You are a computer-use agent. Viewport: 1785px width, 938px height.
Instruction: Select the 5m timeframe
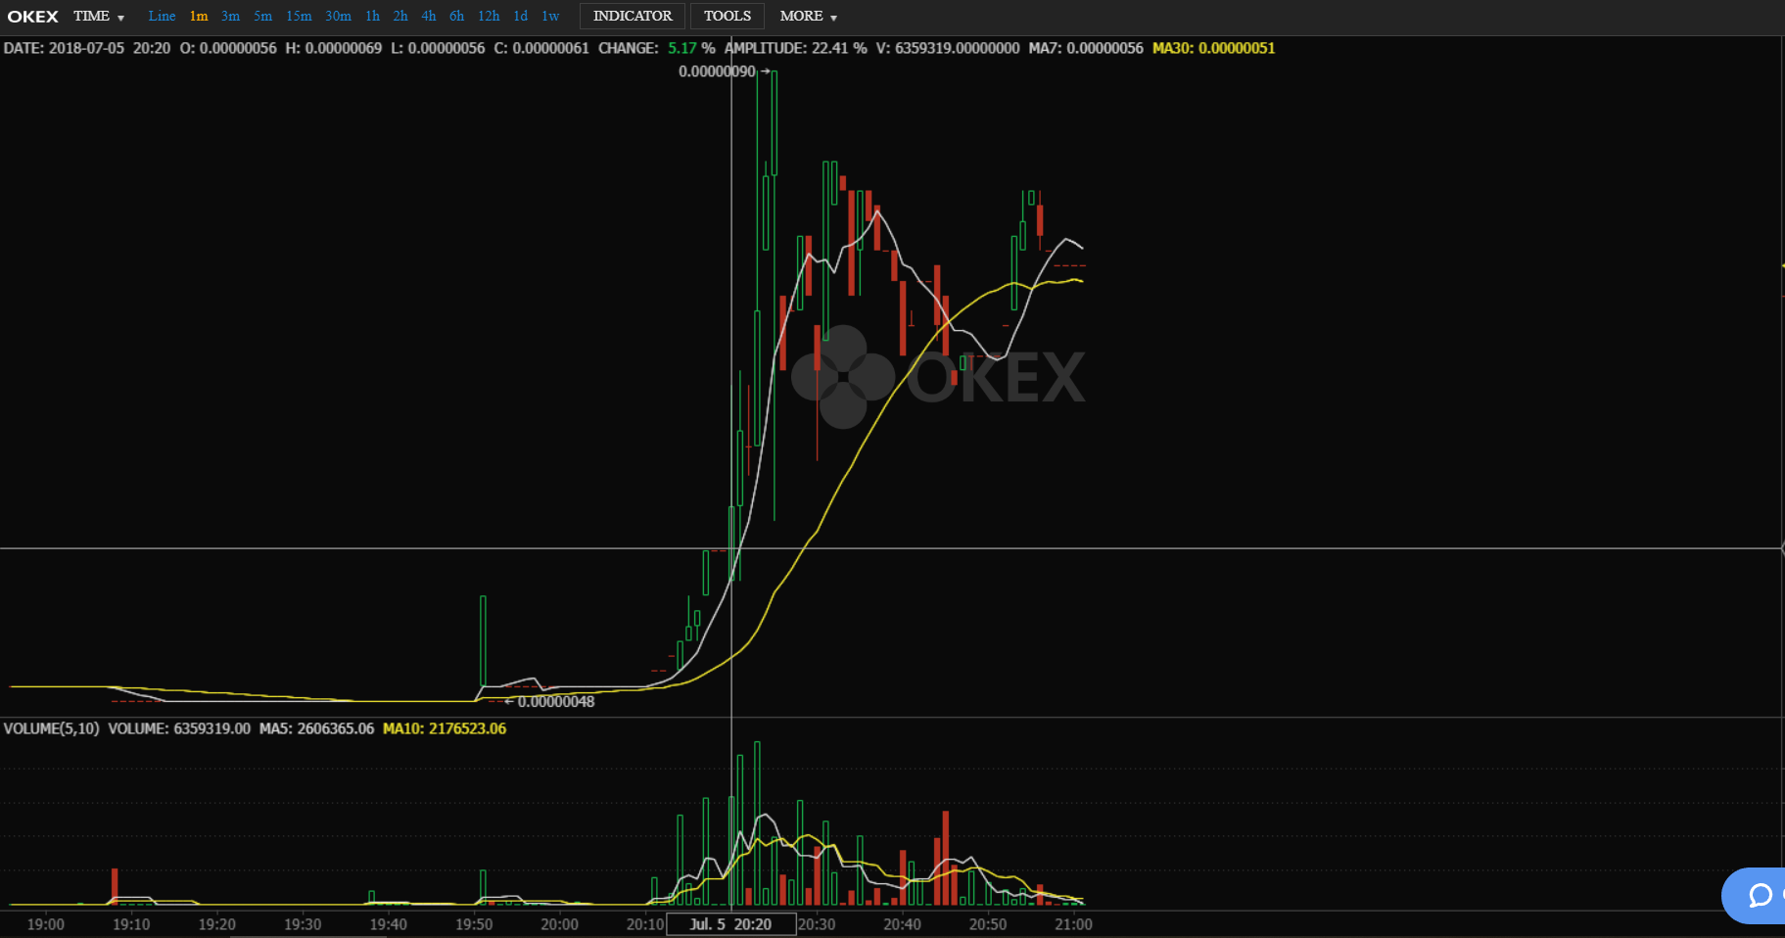262,16
